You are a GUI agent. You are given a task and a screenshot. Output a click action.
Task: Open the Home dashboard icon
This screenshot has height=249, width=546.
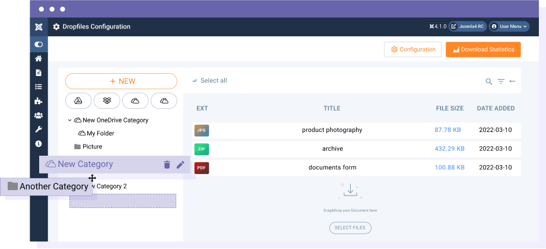[39, 59]
